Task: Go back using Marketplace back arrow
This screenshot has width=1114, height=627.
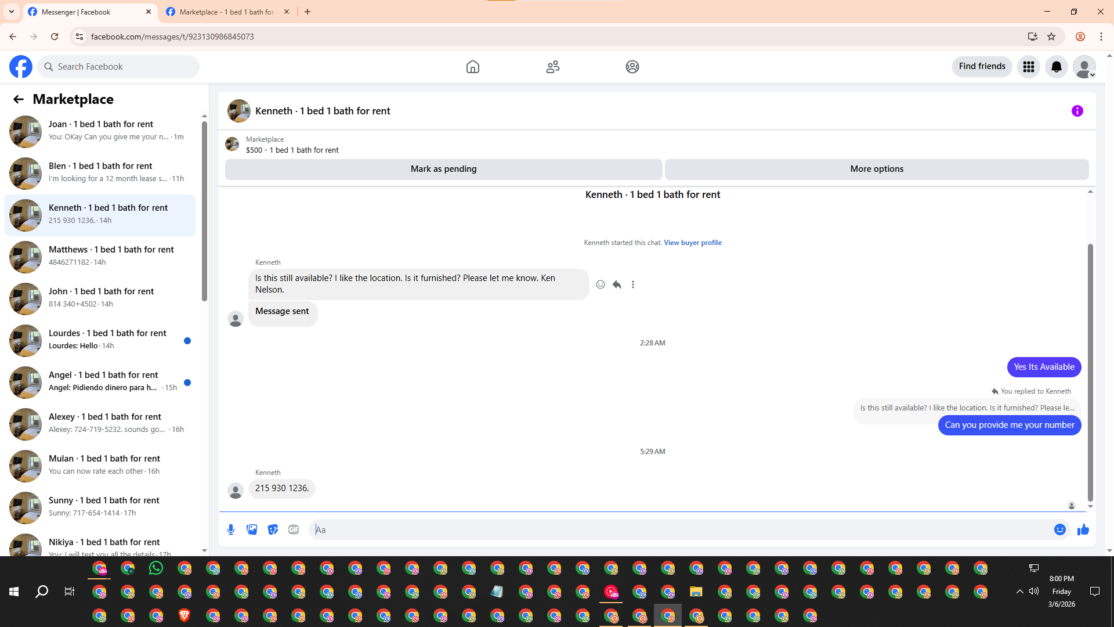Action: click(x=19, y=99)
